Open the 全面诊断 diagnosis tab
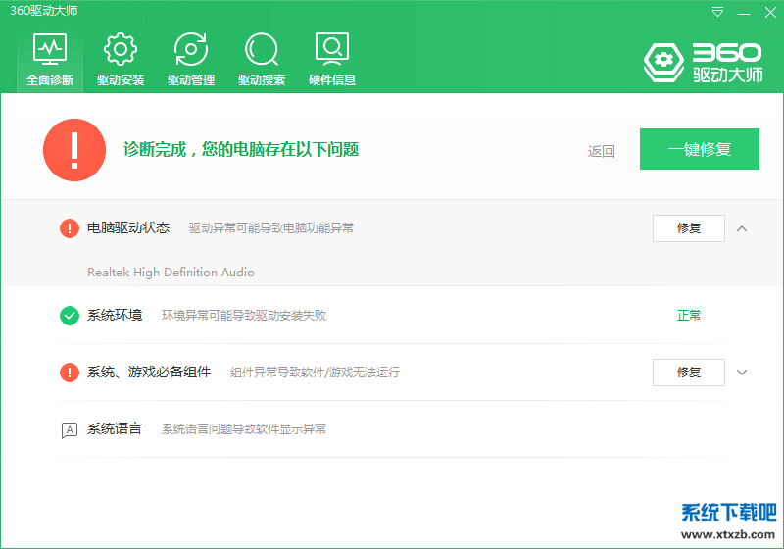Viewport: 784px width, 549px height. [50, 60]
